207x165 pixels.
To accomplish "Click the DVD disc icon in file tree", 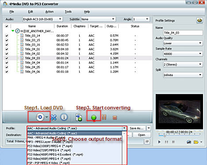I will click(x=18, y=31).
